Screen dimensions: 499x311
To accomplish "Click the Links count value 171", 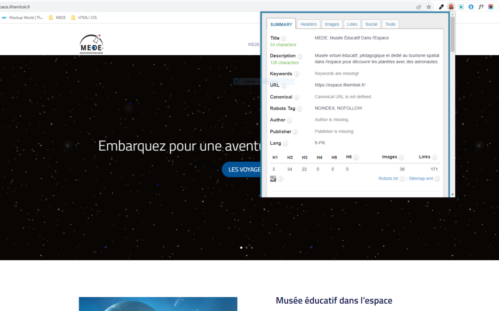I will (434, 169).
